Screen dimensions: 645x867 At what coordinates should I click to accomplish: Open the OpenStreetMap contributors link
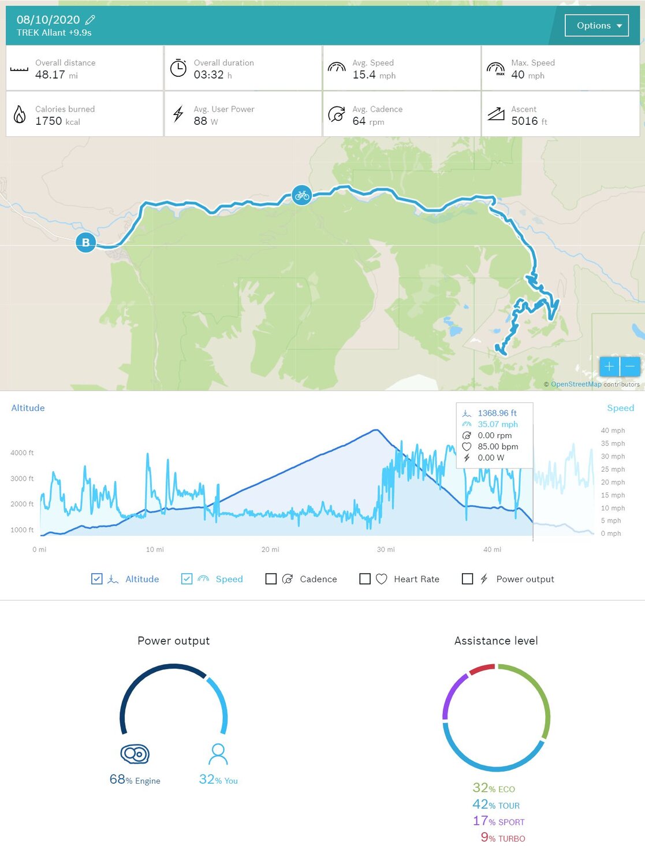click(x=576, y=384)
